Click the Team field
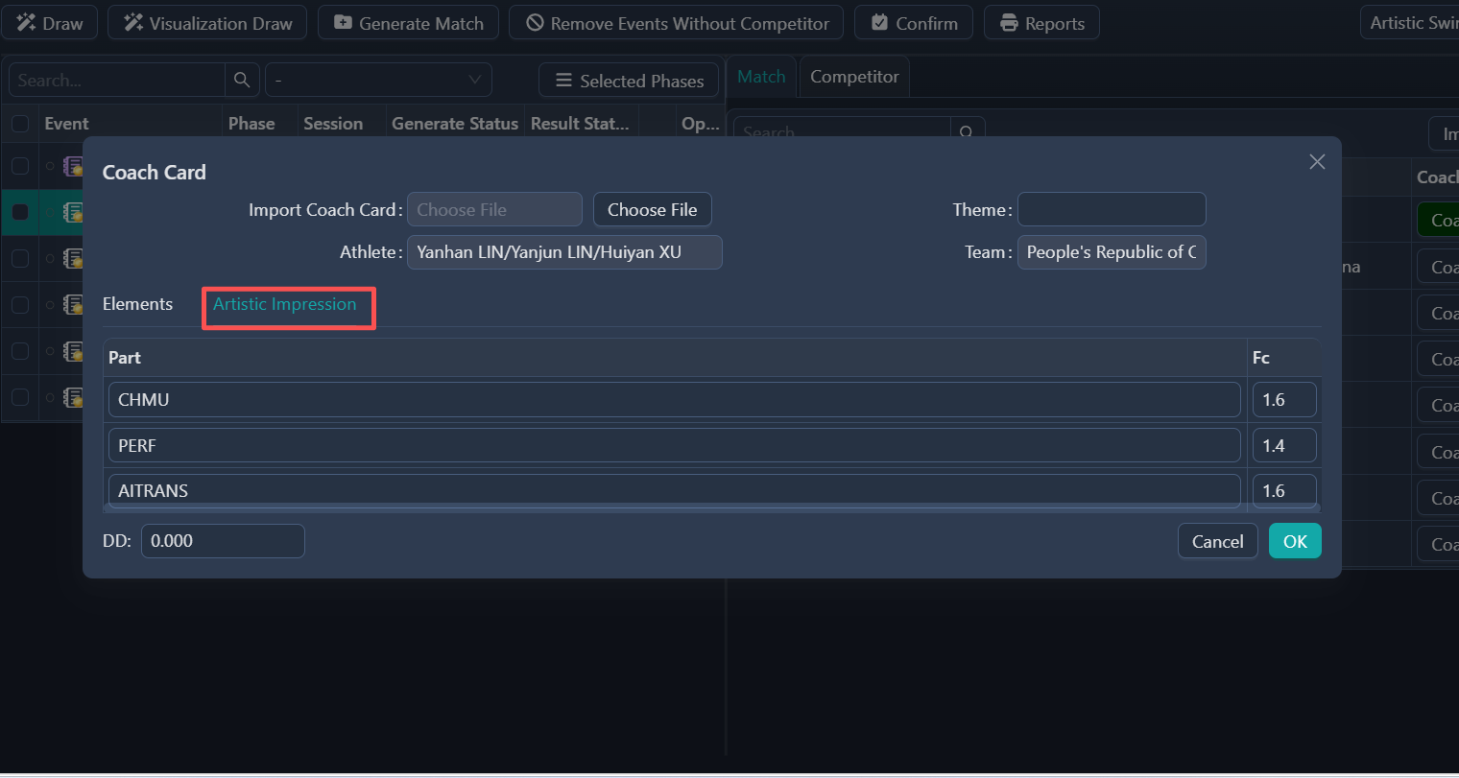 (x=1112, y=252)
